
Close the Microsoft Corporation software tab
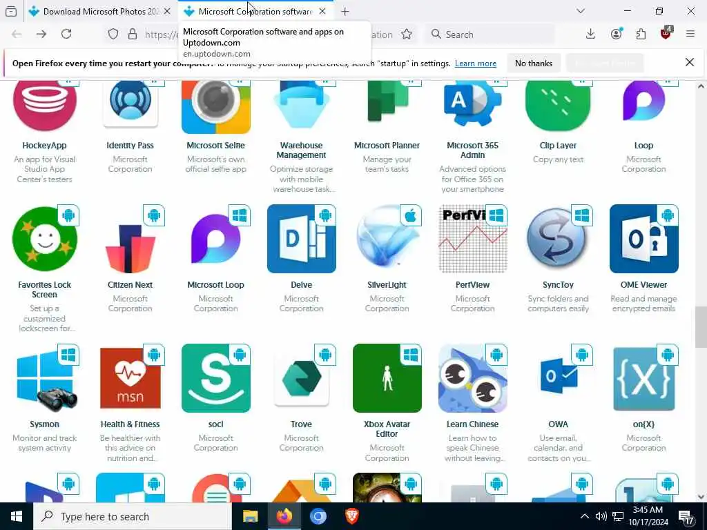click(x=322, y=11)
